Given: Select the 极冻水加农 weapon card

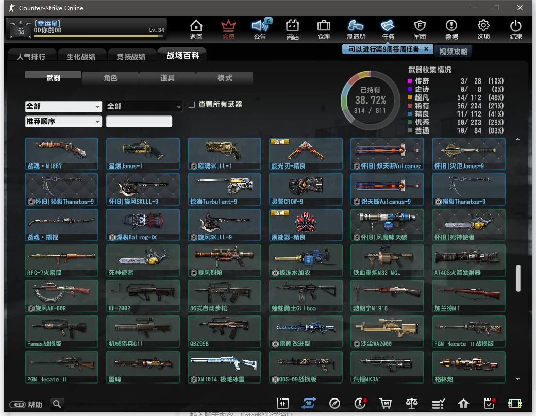Looking at the screenshot, I should [x=306, y=260].
